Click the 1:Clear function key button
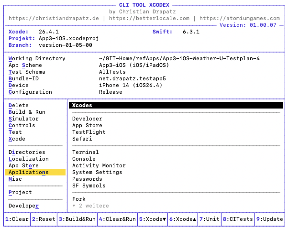 coord(17,219)
